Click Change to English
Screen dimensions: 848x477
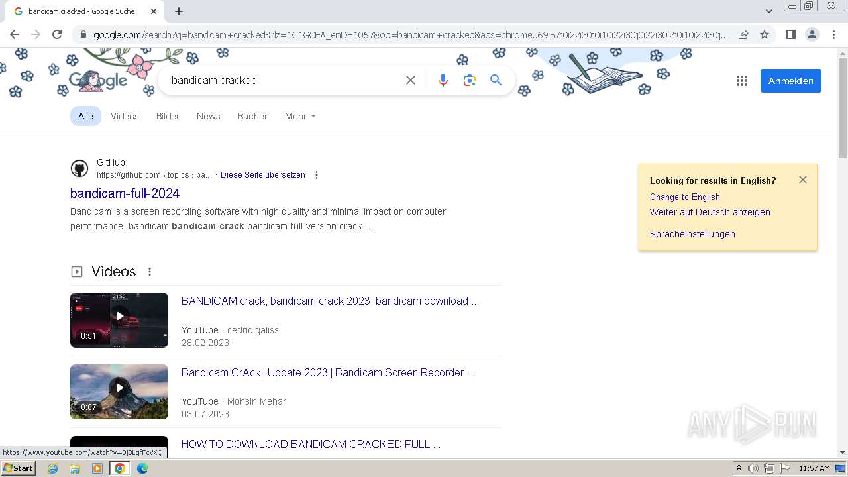(685, 197)
